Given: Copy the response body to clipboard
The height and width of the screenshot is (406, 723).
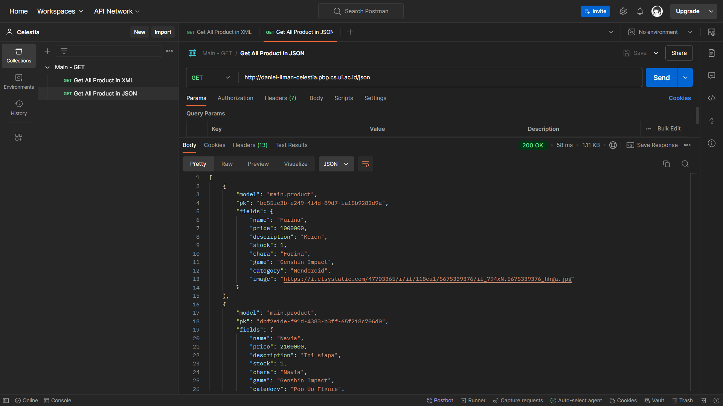Looking at the screenshot, I should tap(666, 164).
